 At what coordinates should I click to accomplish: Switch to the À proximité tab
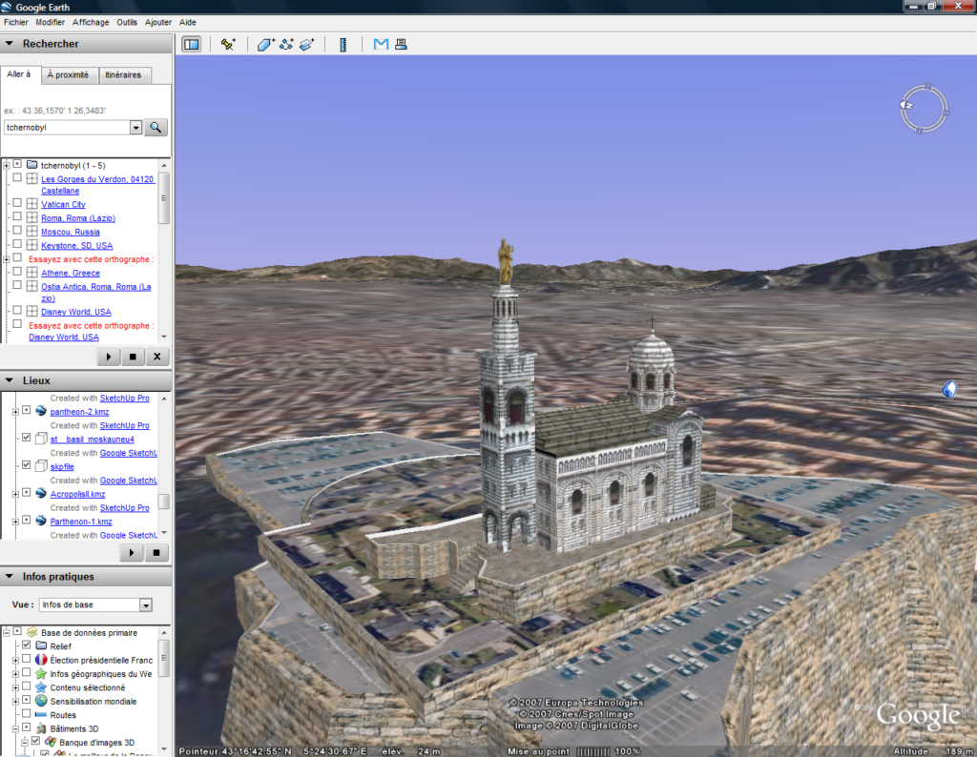click(68, 74)
